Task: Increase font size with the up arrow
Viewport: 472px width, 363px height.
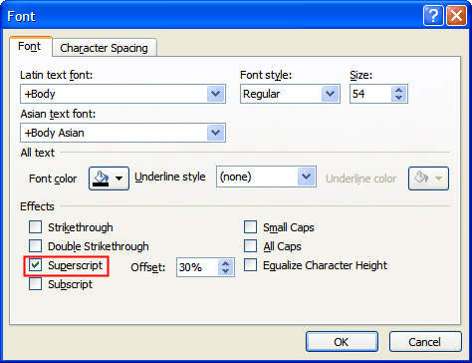Action: coord(398,90)
